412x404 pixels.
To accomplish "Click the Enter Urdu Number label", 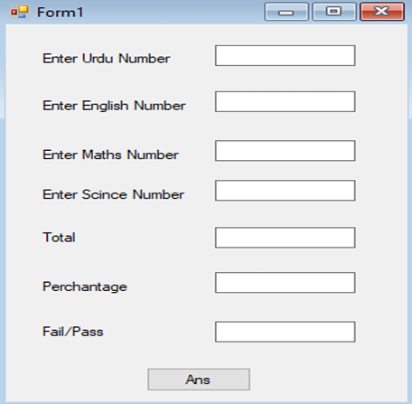I will 107,58.
